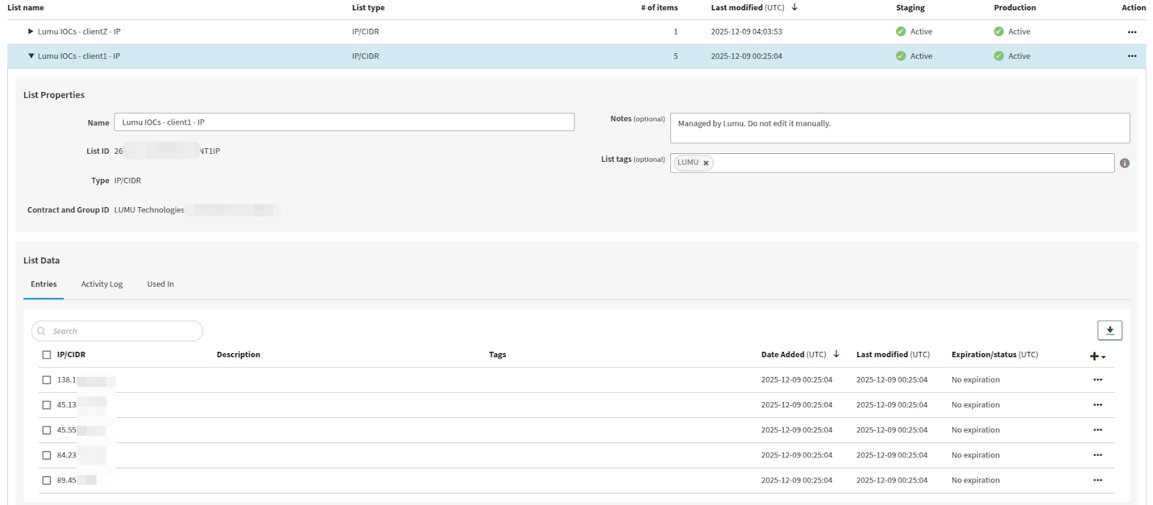Viewport: 1153px width, 505px height.
Task: Switch to the Activity Log tab
Action: (x=102, y=284)
